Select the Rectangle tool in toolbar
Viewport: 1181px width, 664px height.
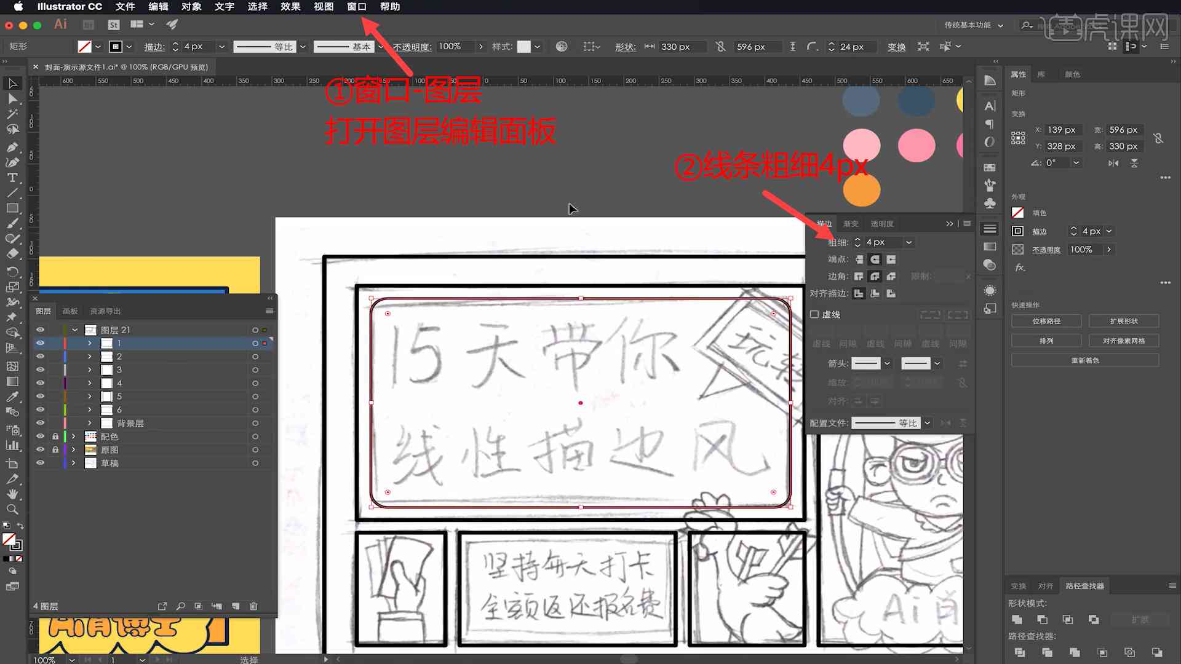pyautogui.click(x=11, y=208)
